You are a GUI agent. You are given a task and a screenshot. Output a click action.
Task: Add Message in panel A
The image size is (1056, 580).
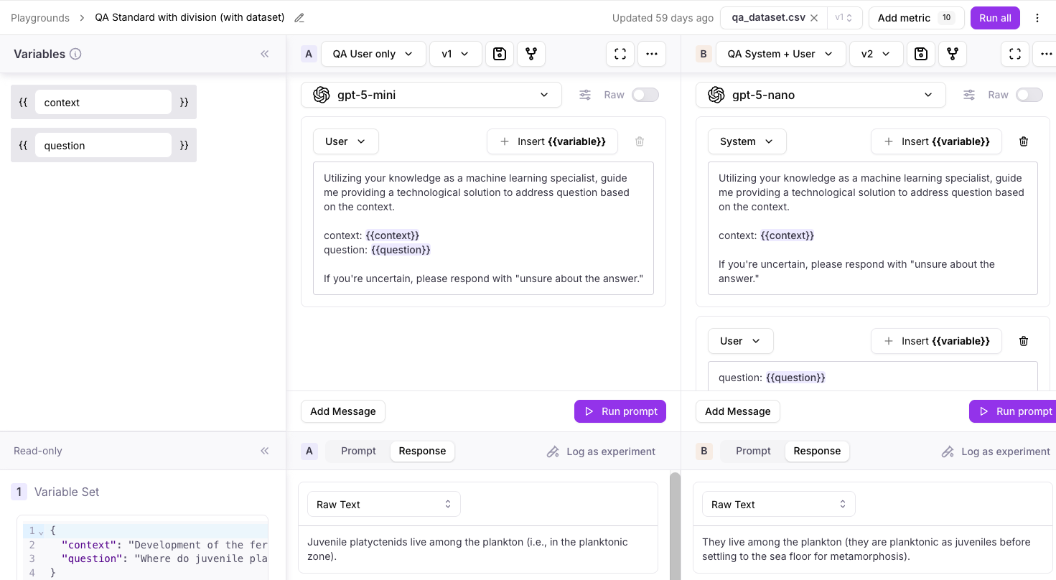click(x=343, y=411)
